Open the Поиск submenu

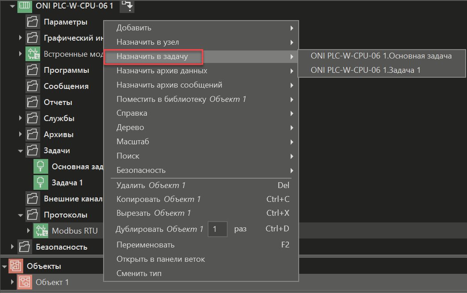pos(201,156)
